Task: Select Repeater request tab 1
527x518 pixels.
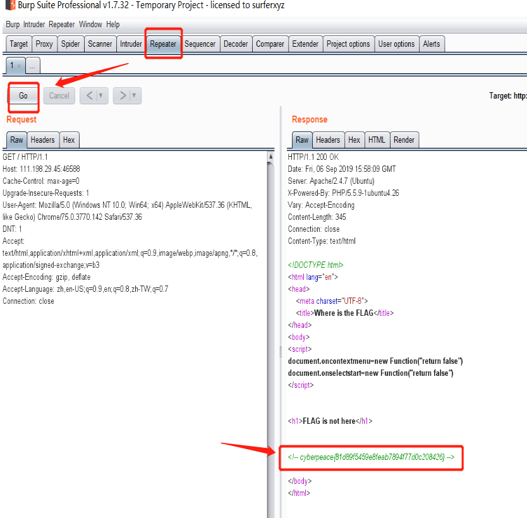Action: 12,66
